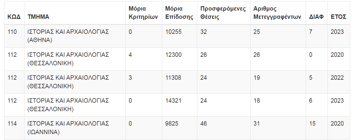Select the Μόρια Επίδοσης column header
This screenshot has height=140, width=354.
[x=179, y=13]
